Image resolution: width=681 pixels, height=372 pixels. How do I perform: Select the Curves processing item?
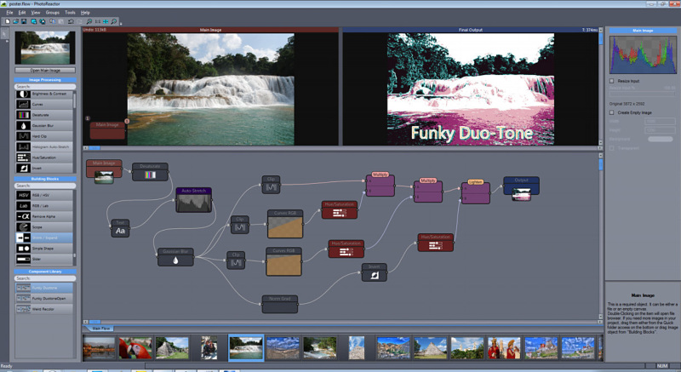pos(44,104)
